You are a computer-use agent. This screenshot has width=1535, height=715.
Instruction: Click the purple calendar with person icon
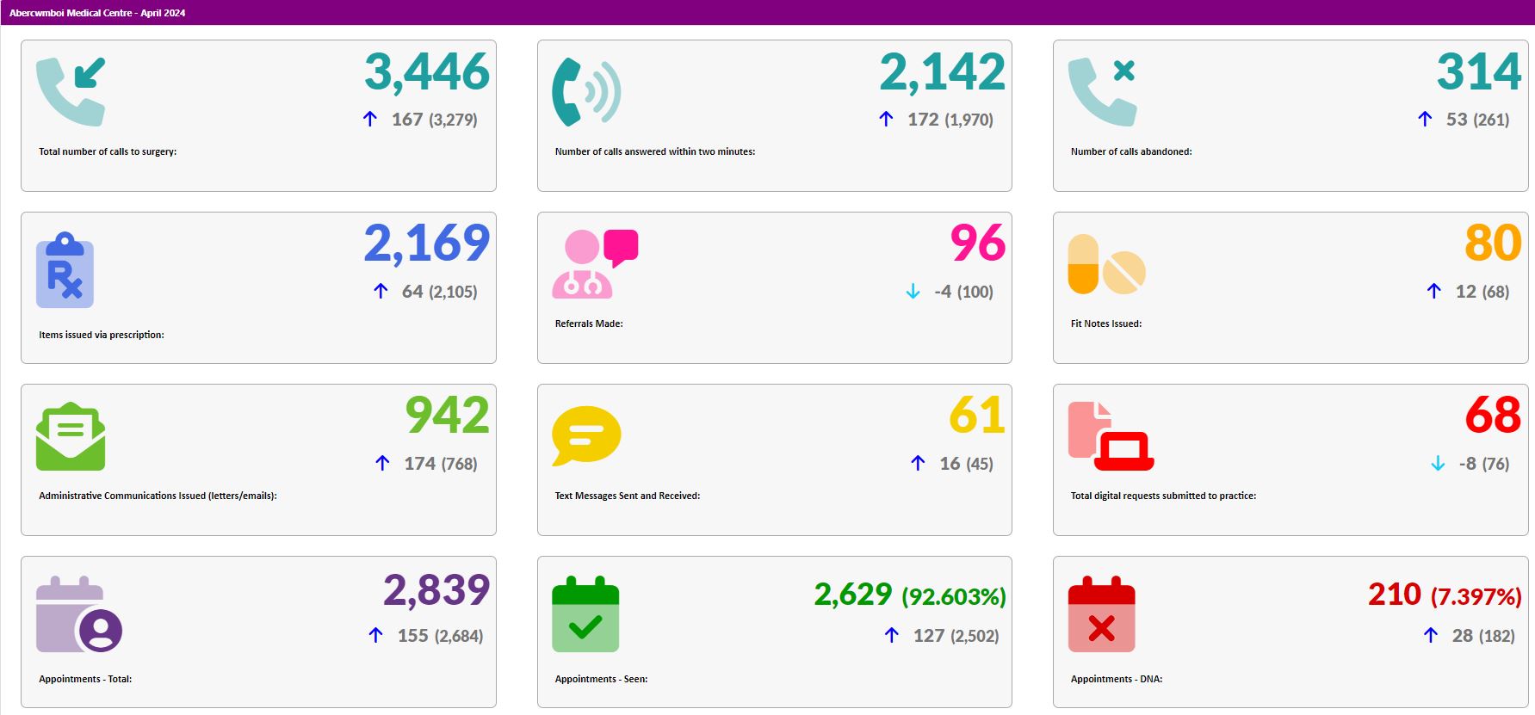click(79, 614)
